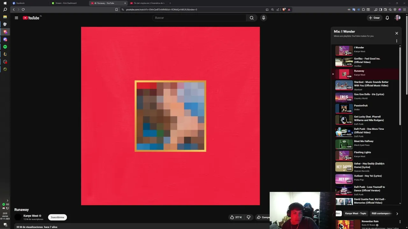Image resolution: width=408 pixels, height=229 pixels.
Task: Click the share icon in address bar
Action: [x=278, y=10]
